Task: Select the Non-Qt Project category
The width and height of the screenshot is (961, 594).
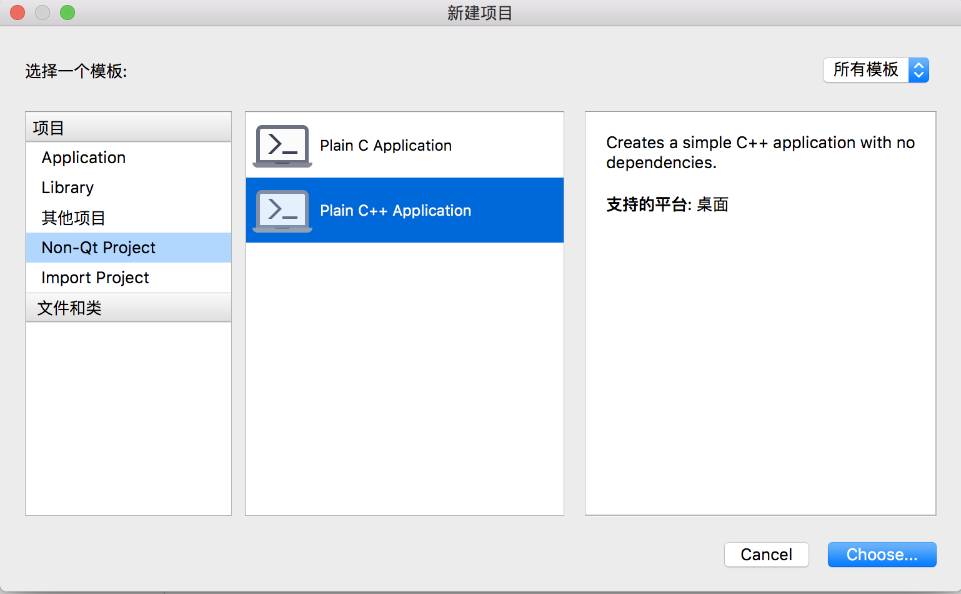Action: pyautogui.click(x=97, y=248)
